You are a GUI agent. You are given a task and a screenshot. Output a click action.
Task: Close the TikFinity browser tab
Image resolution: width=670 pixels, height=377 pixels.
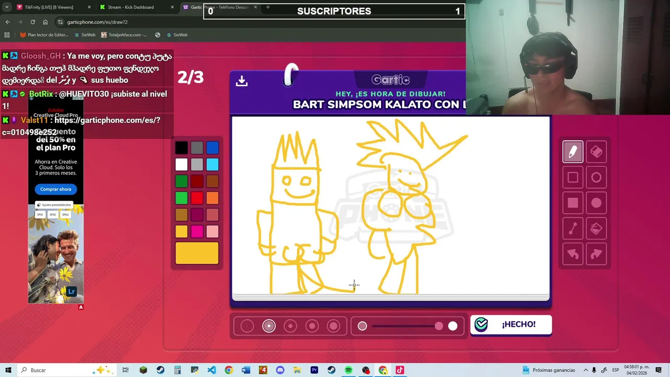(89, 7)
